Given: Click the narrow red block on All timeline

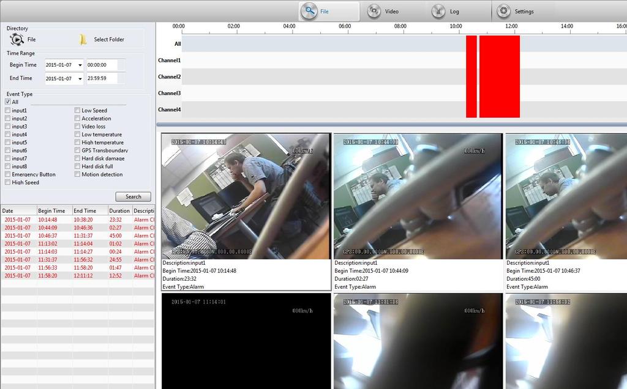Looking at the screenshot, I should coord(471,43).
